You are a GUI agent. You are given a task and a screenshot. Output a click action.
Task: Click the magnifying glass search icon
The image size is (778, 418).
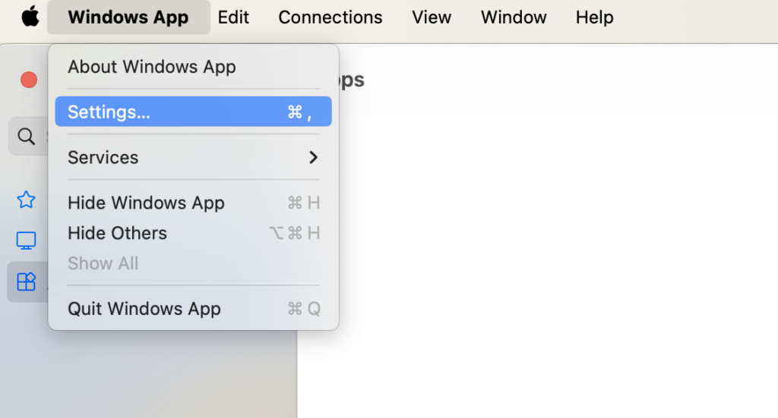coord(27,137)
